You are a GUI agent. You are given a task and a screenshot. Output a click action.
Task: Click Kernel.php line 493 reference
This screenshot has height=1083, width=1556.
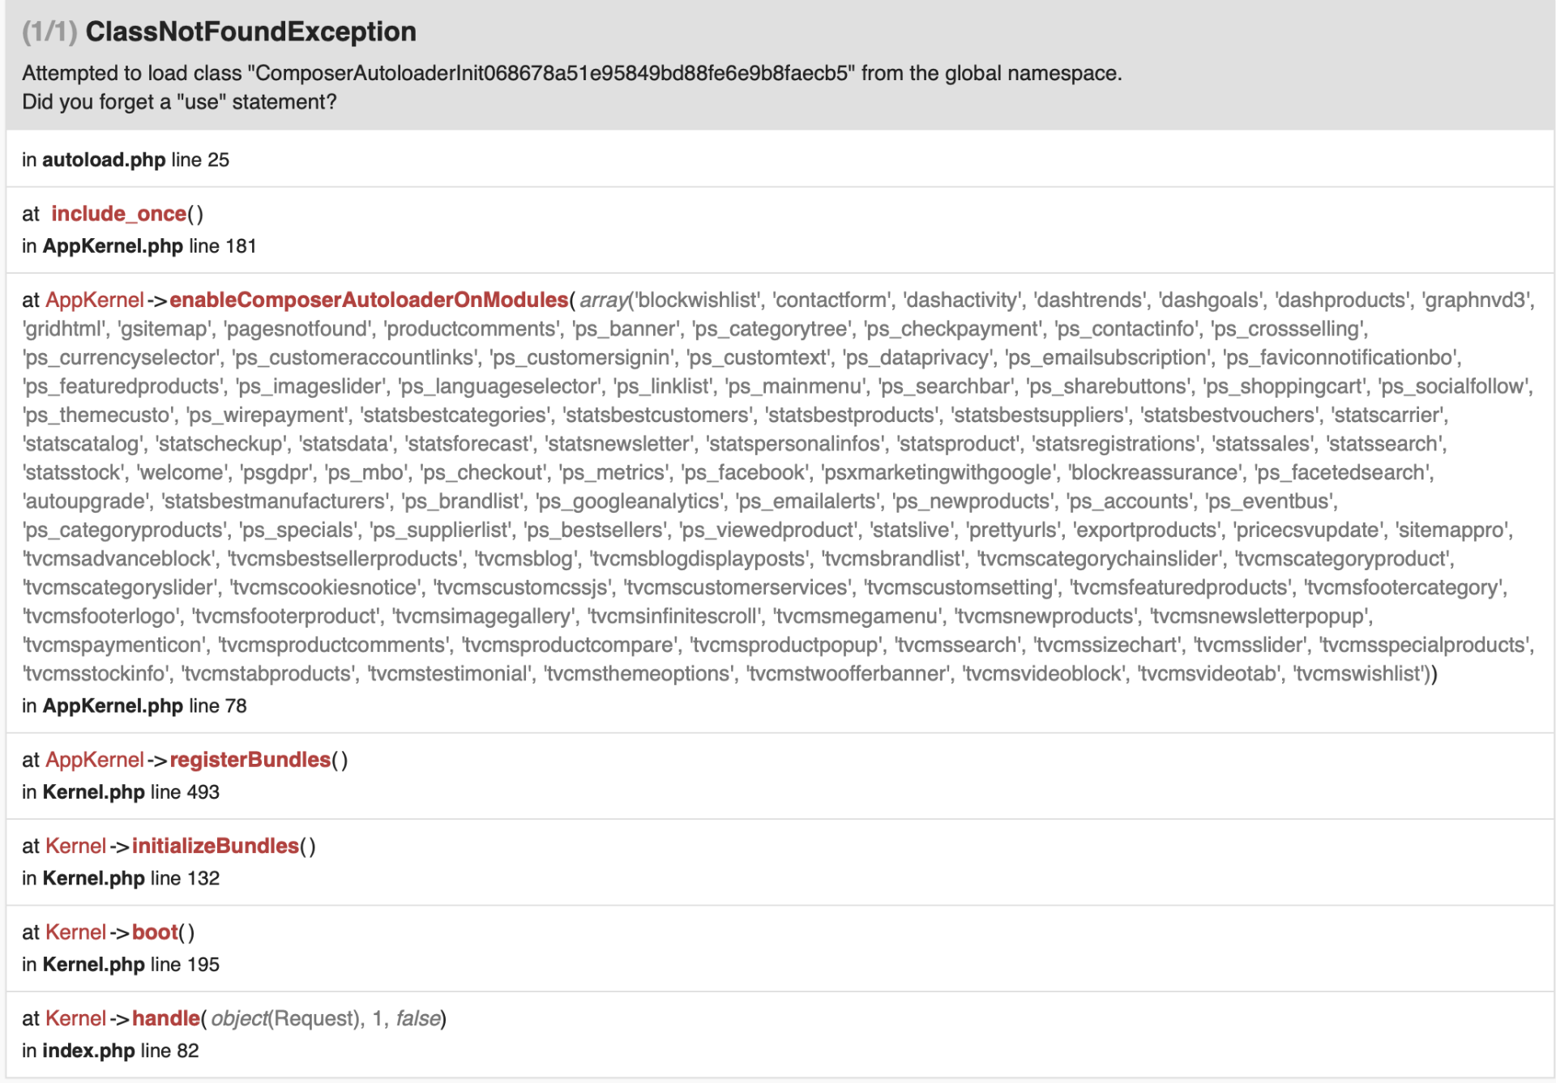[121, 792]
